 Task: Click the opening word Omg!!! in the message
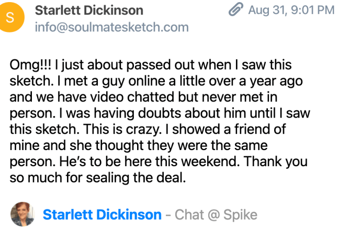pyautogui.click(x=31, y=65)
